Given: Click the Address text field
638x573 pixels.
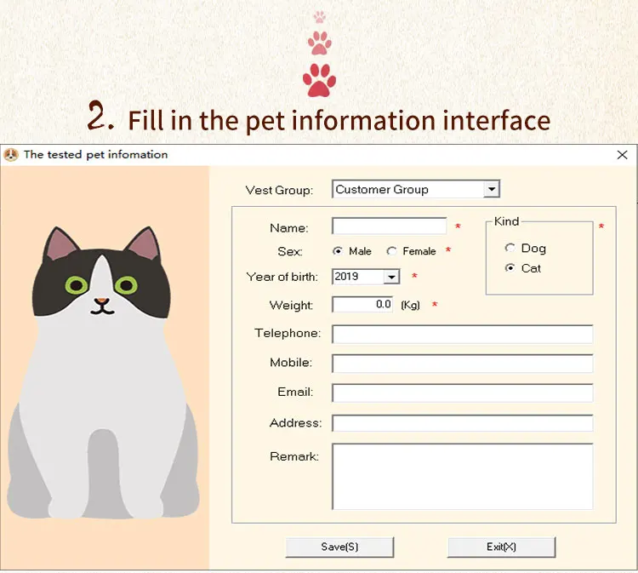Looking at the screenshot, I should 462,422.
